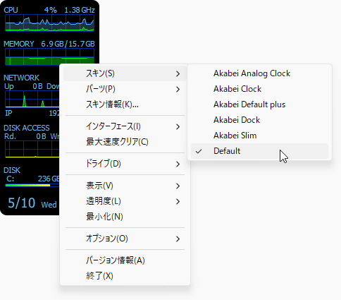
Task: Click the DISK ACCESS section label
Action: pyautogui.click(x=27, y=128)
